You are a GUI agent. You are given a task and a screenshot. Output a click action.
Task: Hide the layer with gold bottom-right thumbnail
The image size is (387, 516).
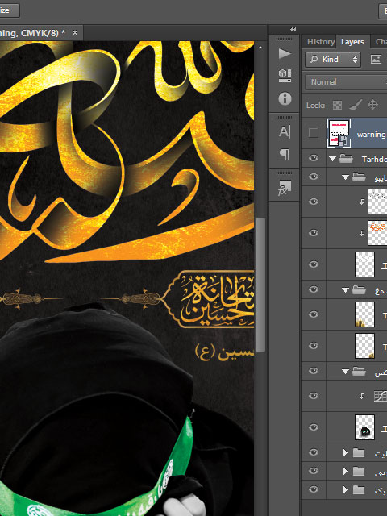[314, 346]
